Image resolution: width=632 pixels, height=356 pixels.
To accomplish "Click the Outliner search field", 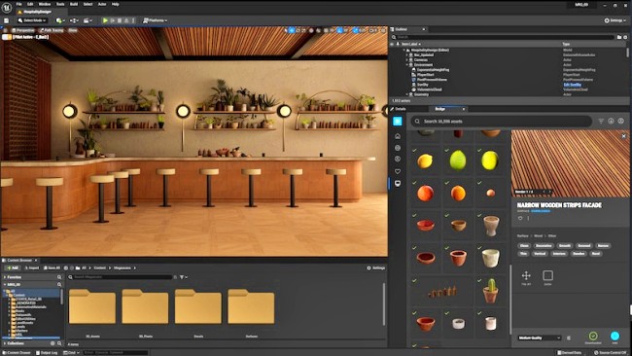I will click(504, 37).
